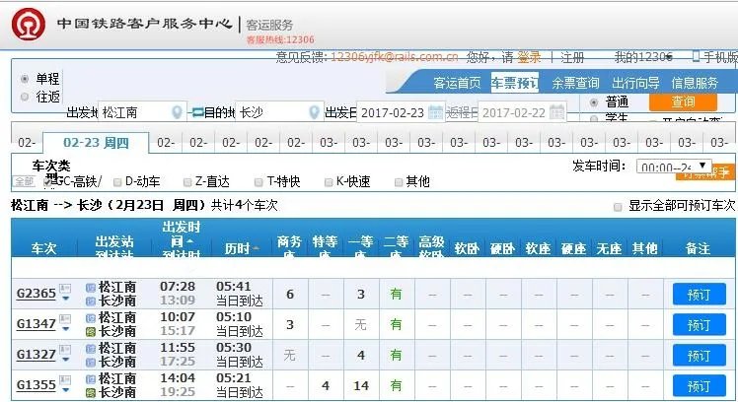
Task: Open the return date calendar icon
Action: pos(557,112)
